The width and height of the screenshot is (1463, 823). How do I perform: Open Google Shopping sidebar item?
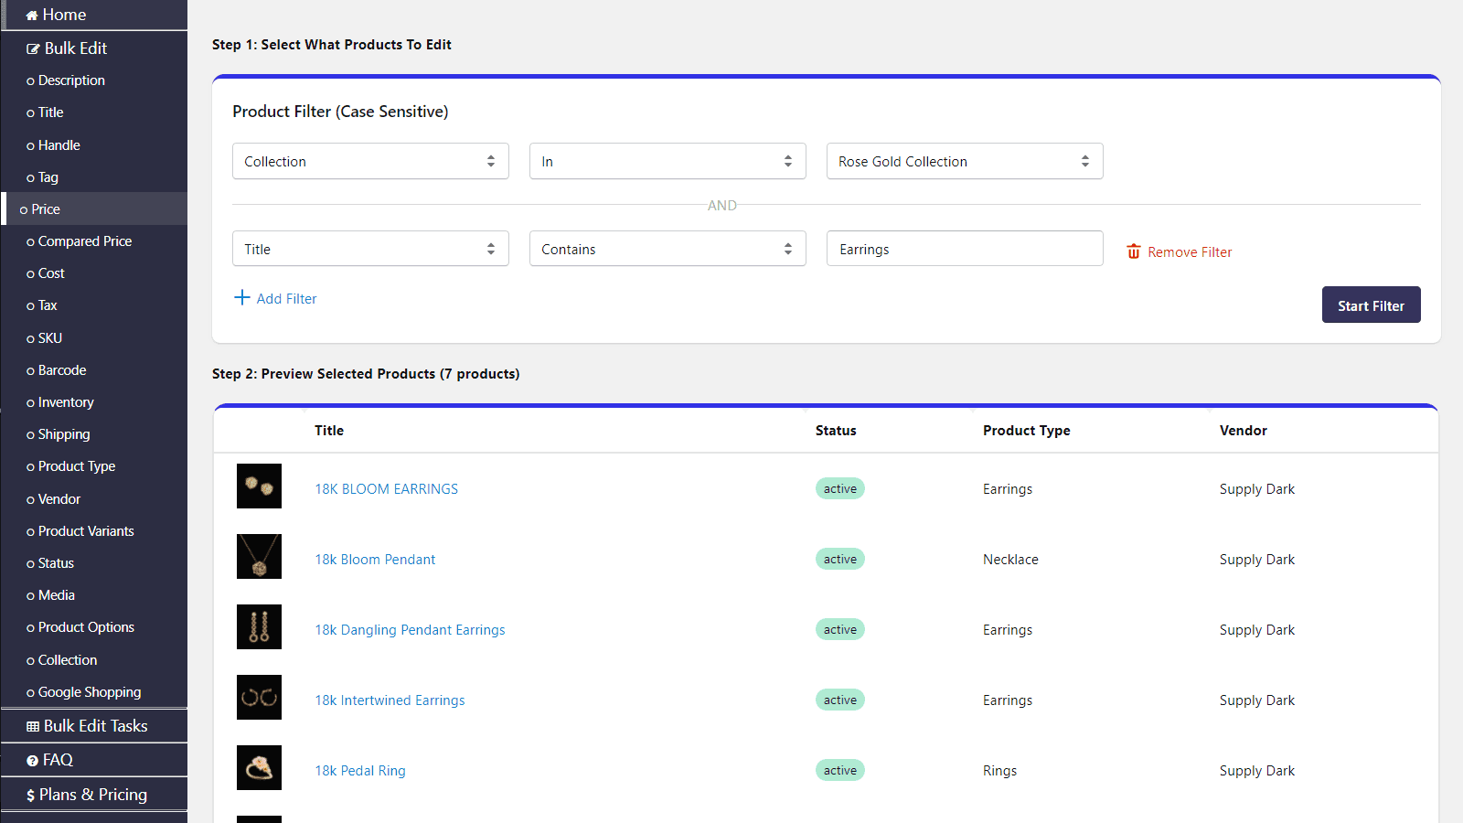coord(89,692)
